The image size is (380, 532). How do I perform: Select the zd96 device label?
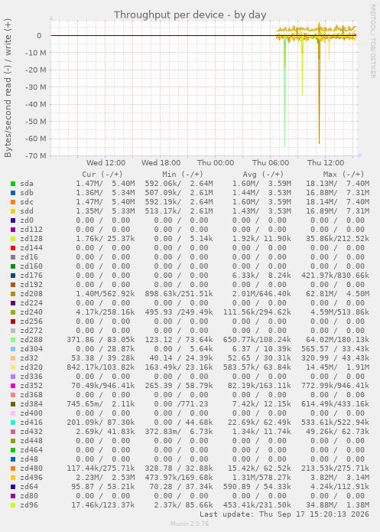29,505
